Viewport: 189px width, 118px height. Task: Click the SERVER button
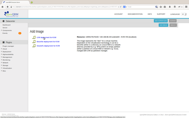pyautogui.click(x=173, y=21)
